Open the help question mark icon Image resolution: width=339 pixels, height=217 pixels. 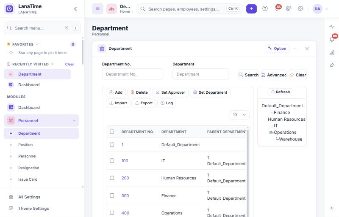click(265, 8)
